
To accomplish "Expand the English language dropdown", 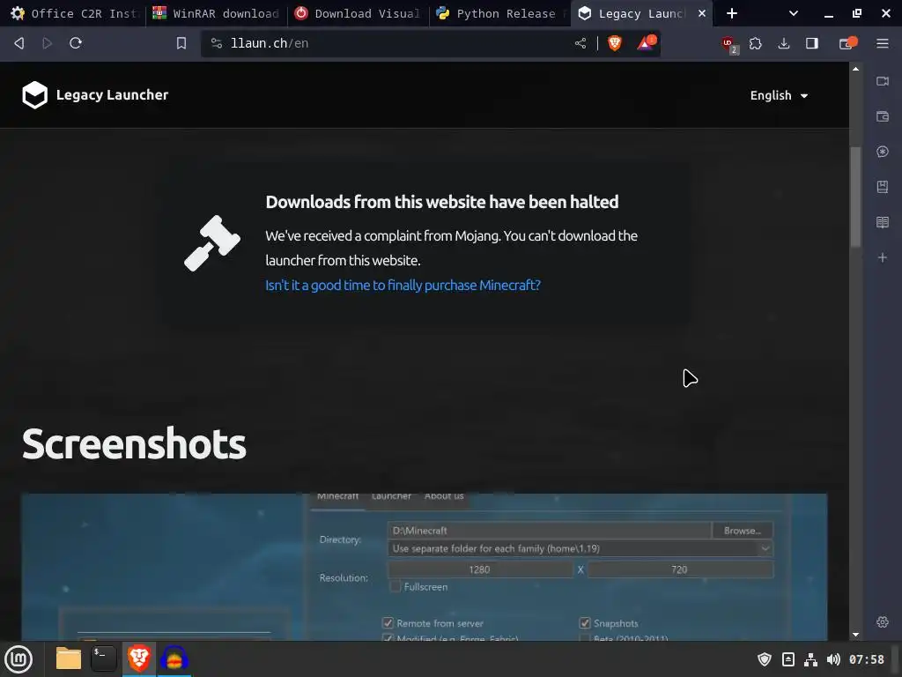I will pyautogui.click(x=779, y=95).
